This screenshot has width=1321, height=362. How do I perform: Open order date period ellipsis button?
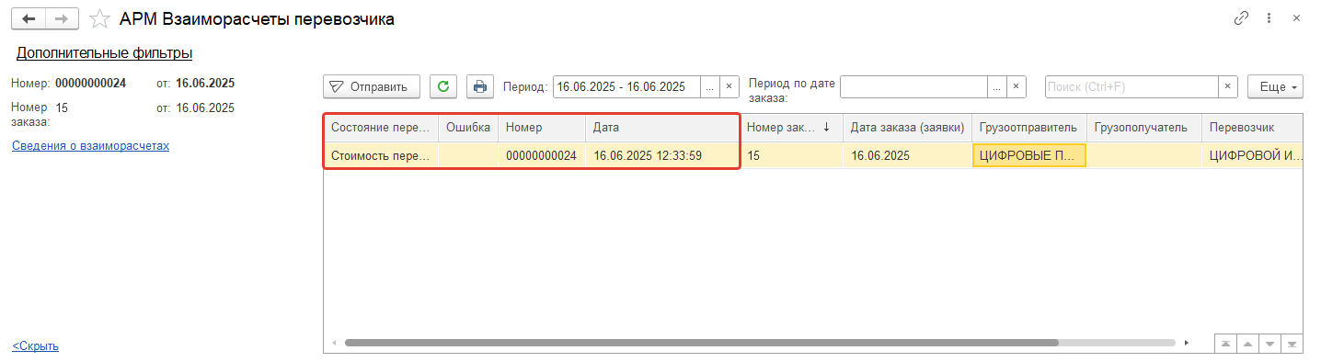coord(996,86)
